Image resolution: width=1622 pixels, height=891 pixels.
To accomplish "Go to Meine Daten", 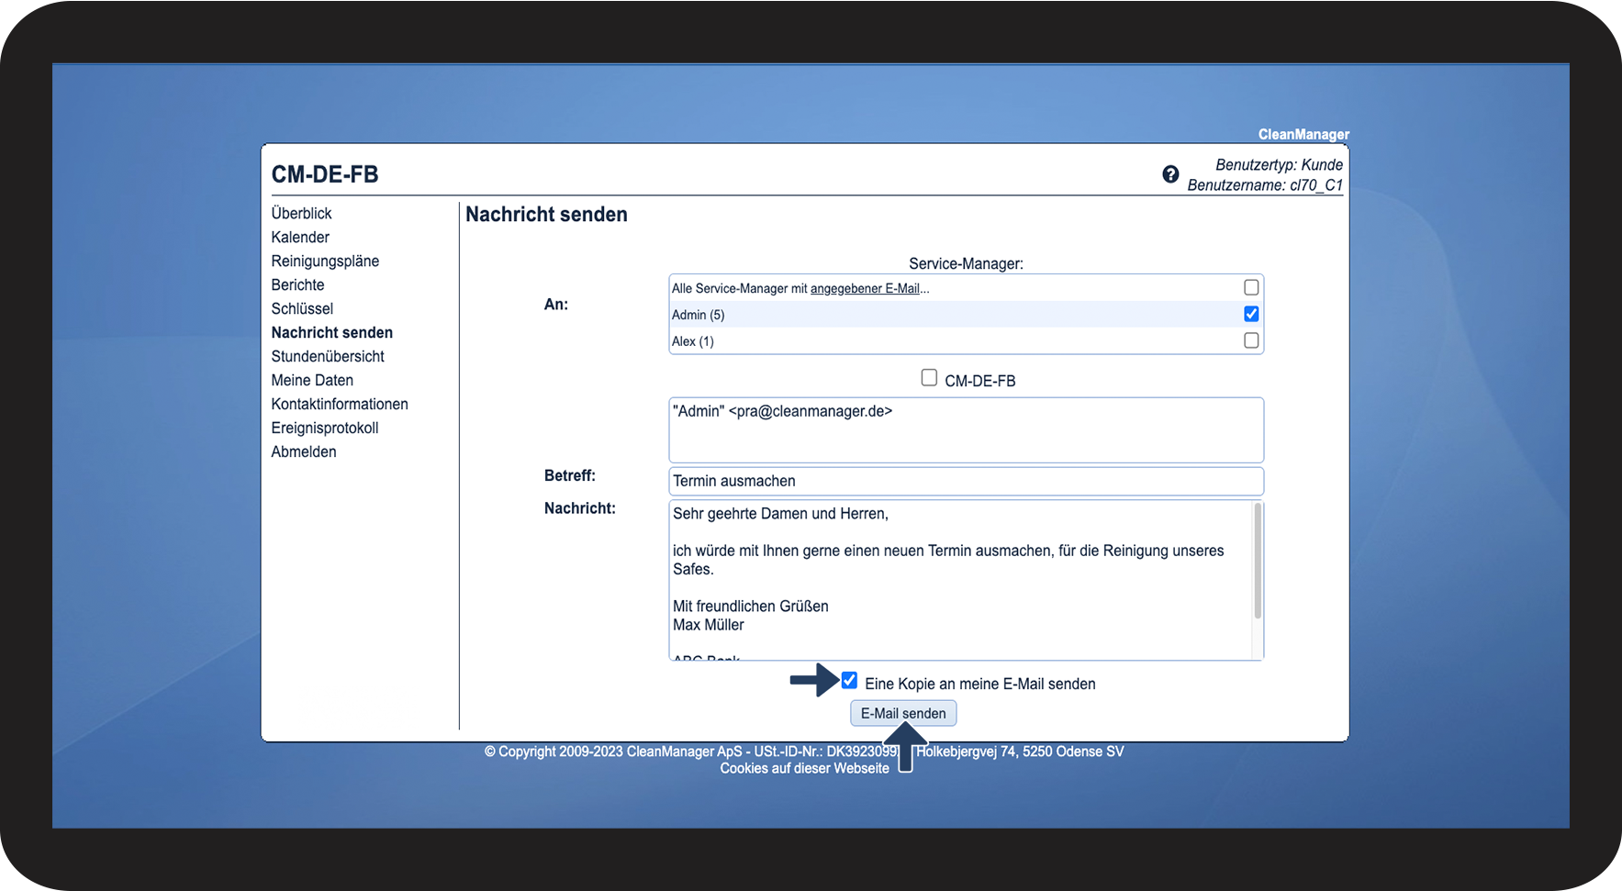I will [312, 380].
